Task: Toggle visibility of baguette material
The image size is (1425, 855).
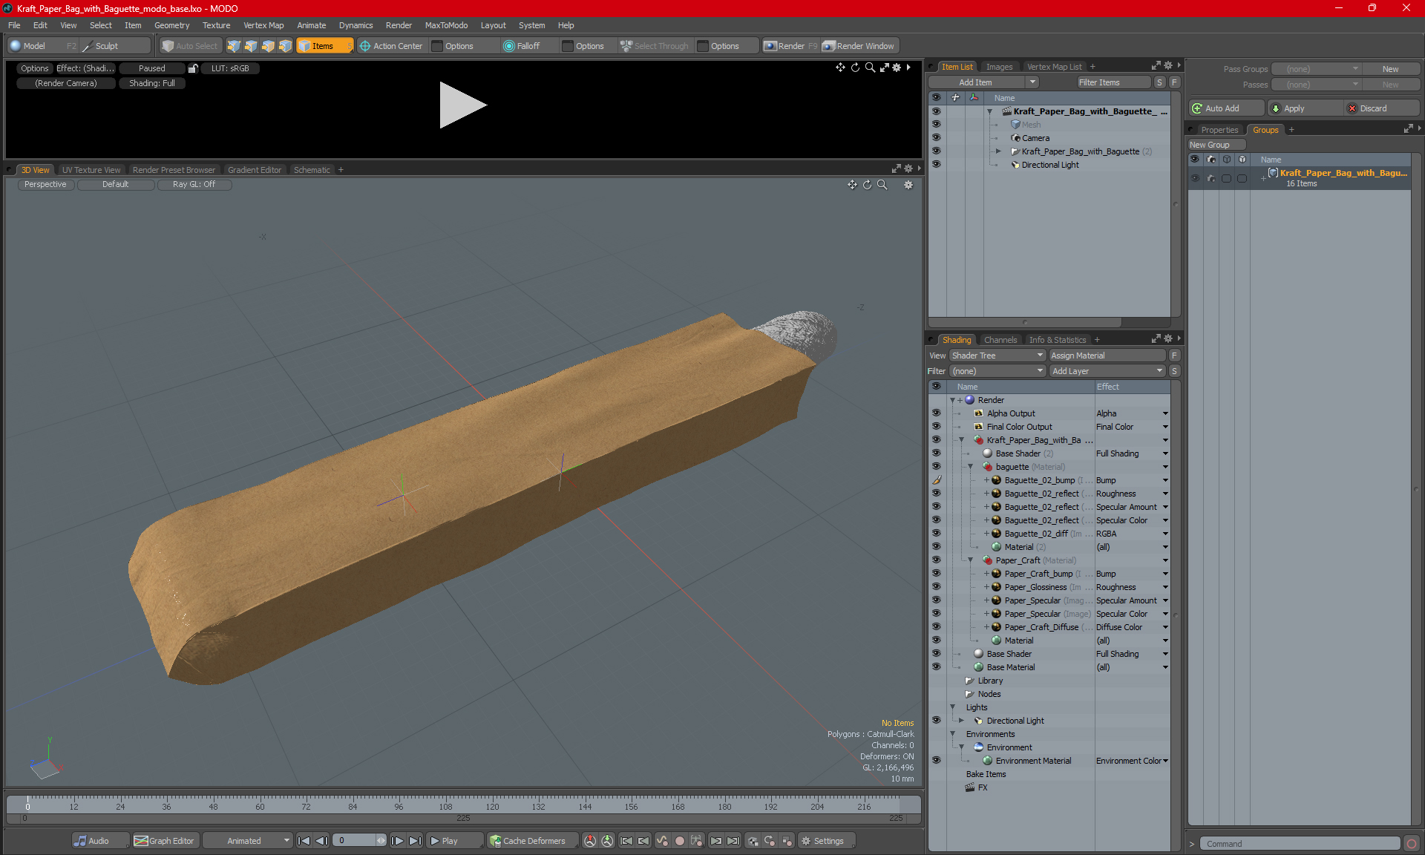Action: (x=936, y=467)
